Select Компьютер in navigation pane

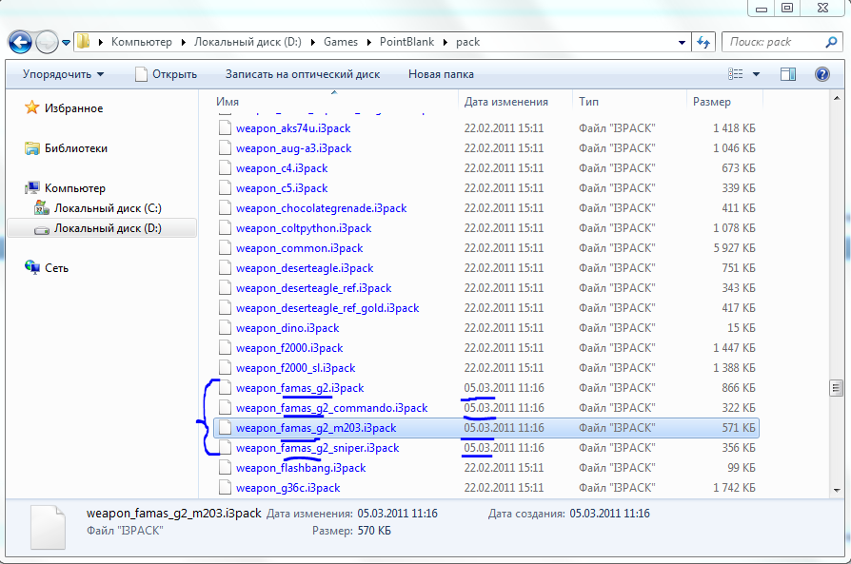coord(75,188)
